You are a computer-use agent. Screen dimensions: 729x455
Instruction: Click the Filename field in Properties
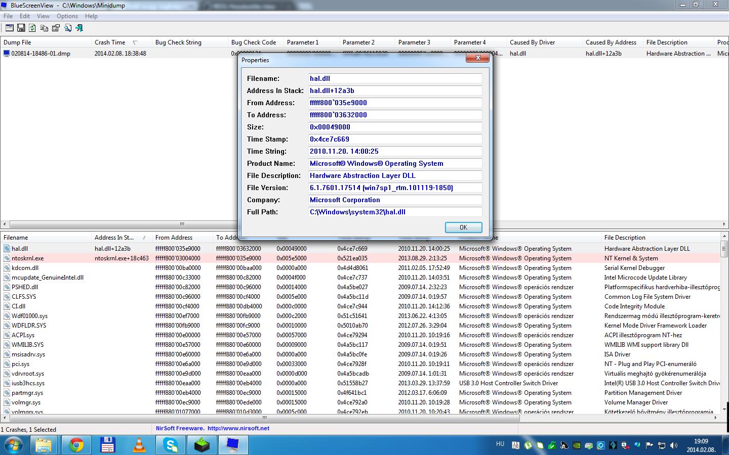tap(395, 78)
